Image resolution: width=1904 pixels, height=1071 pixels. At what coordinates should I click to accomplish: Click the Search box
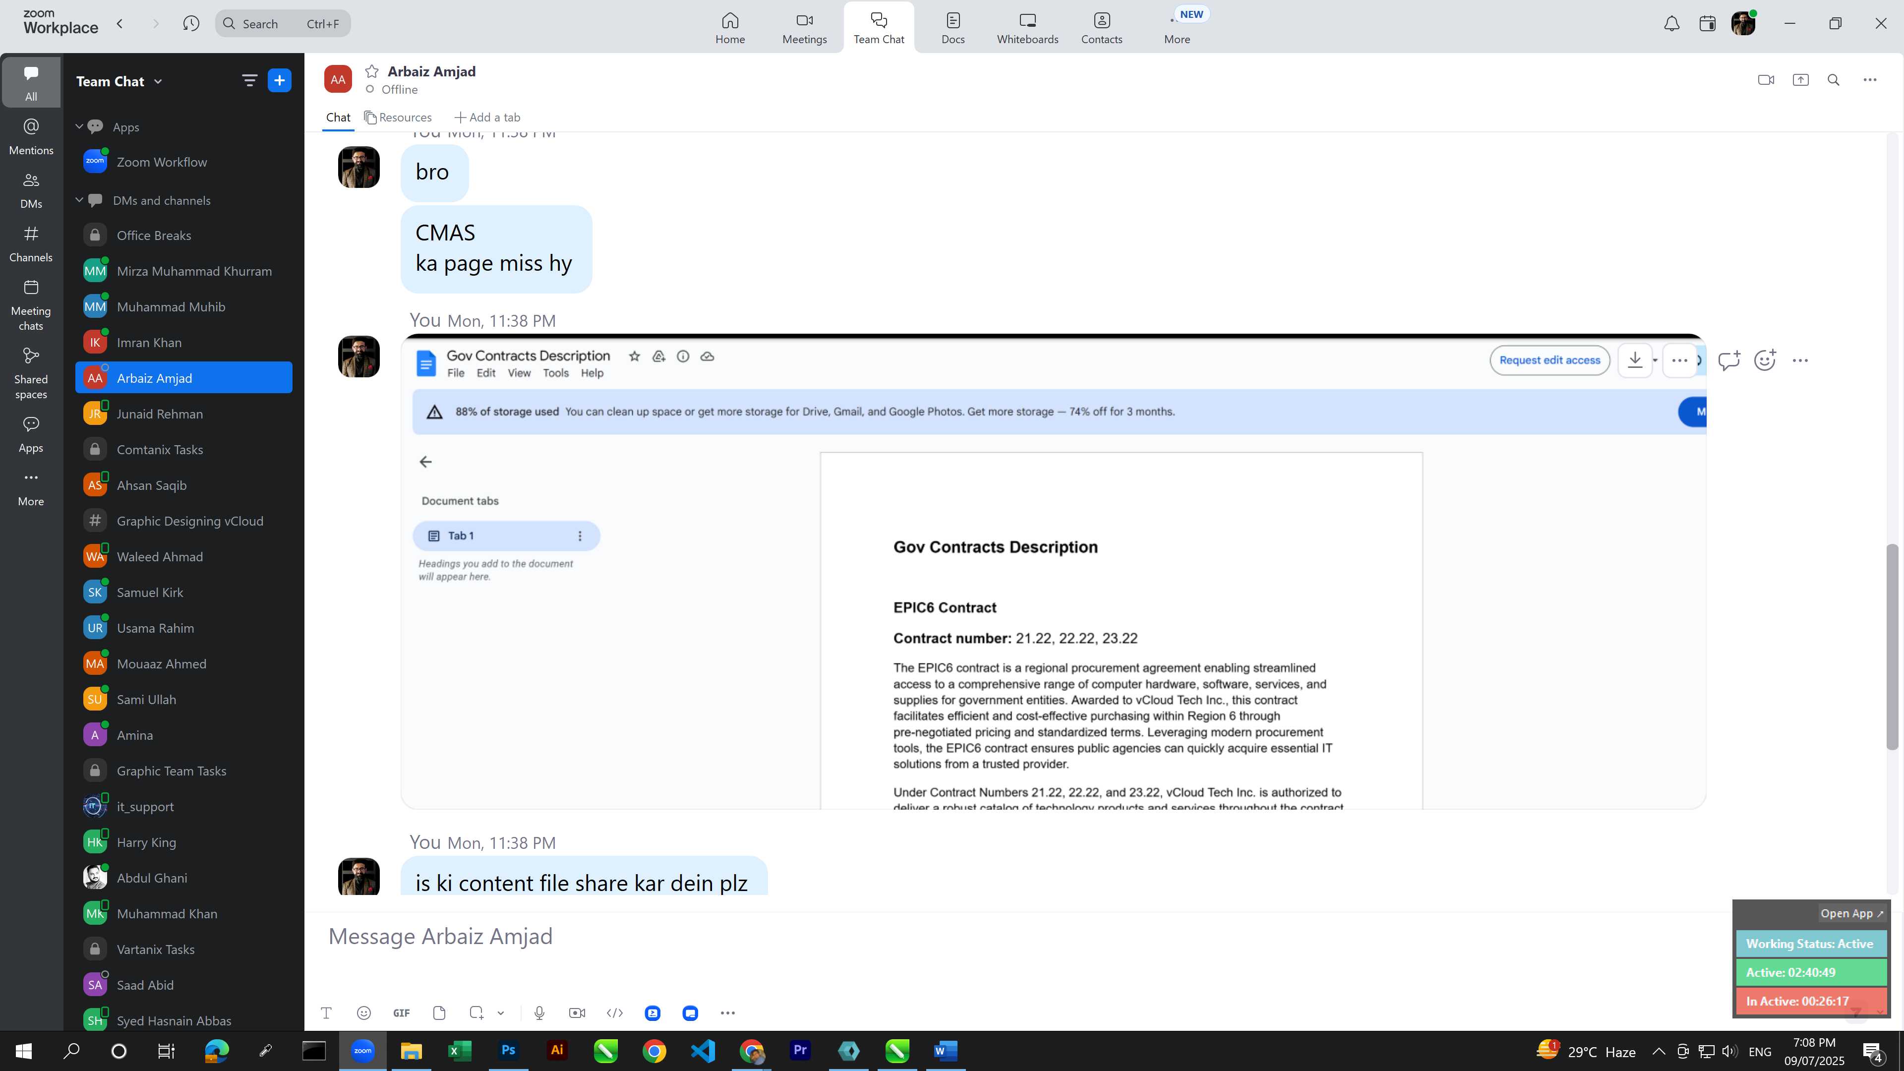coord(283,24)
